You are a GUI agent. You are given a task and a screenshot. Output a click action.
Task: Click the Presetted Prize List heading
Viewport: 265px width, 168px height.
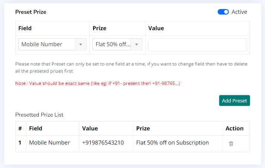click(39, 115)
